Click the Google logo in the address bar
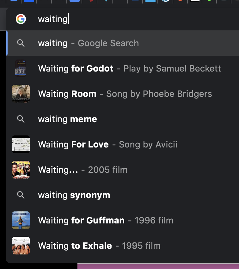The image size is (239, 269). (x=21, y=19)
